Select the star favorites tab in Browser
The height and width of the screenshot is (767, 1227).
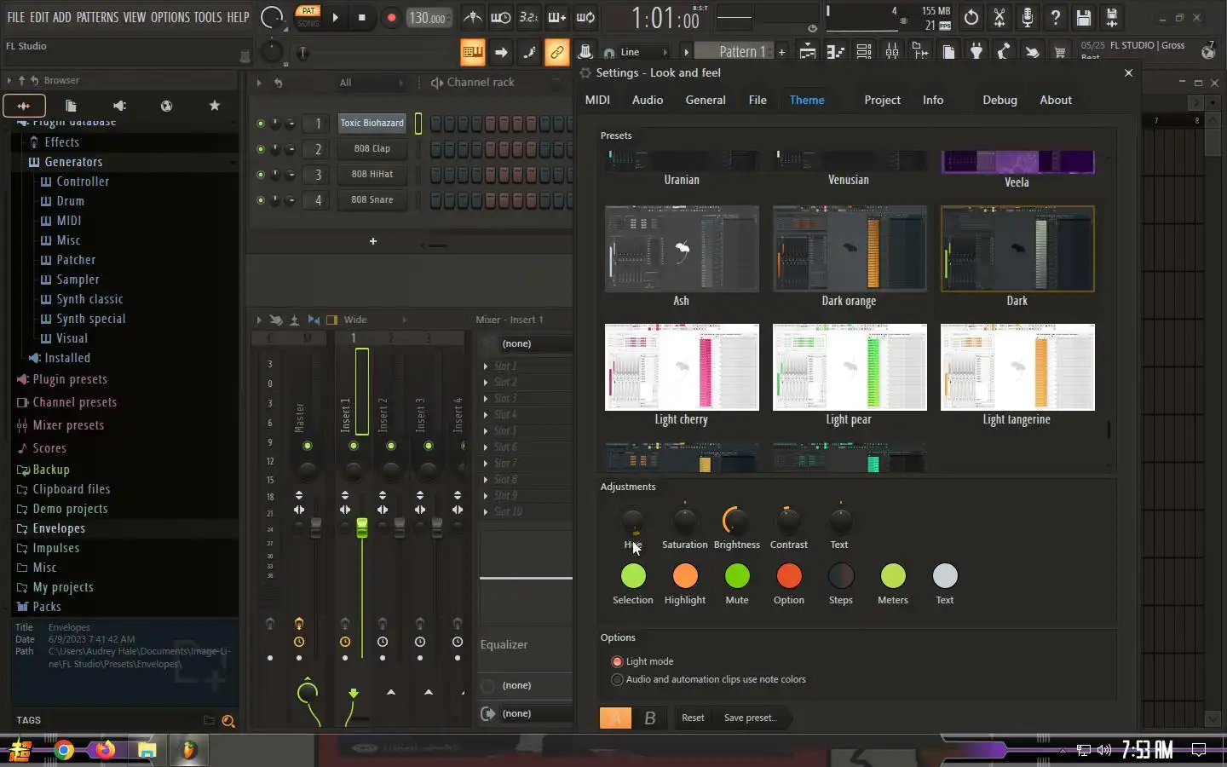215,106
